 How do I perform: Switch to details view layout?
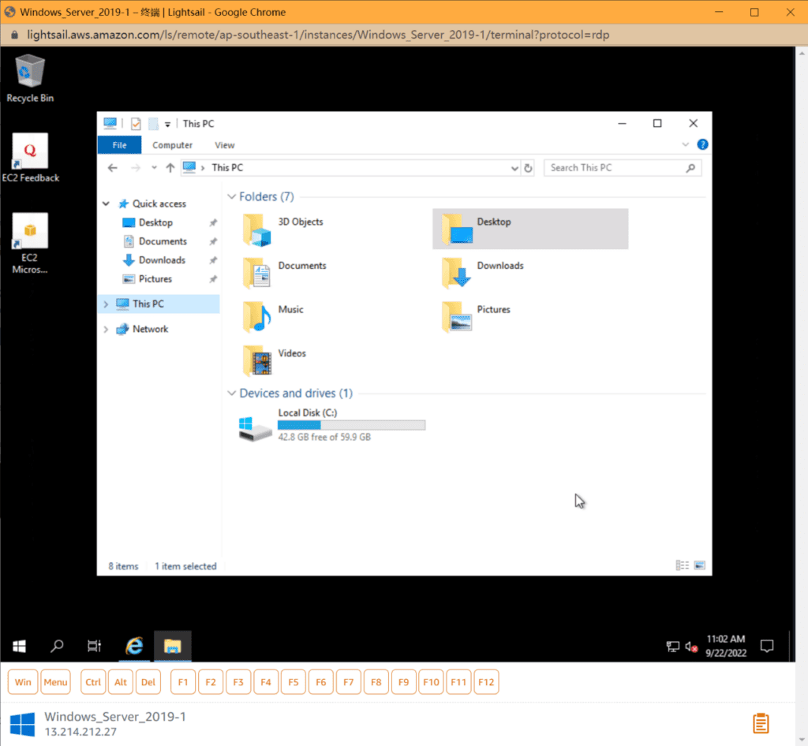point(683,565)
